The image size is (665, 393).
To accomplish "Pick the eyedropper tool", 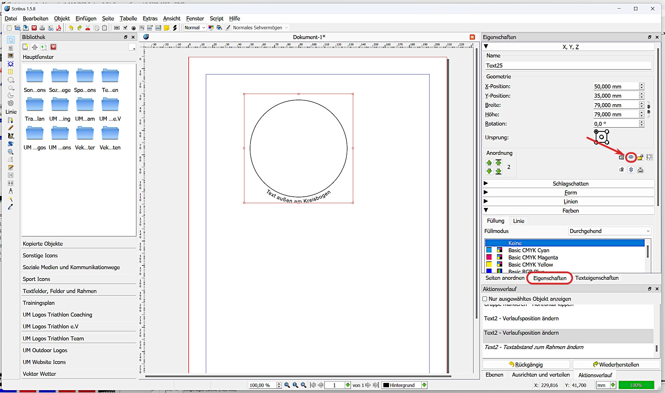I will tap(11, 207).
